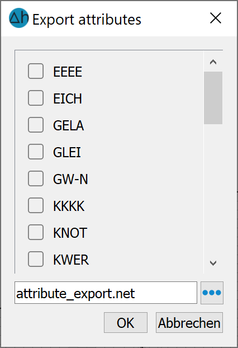Open file browser via three-dots button
The image size is (238, 348).
(x=212, y=293)
